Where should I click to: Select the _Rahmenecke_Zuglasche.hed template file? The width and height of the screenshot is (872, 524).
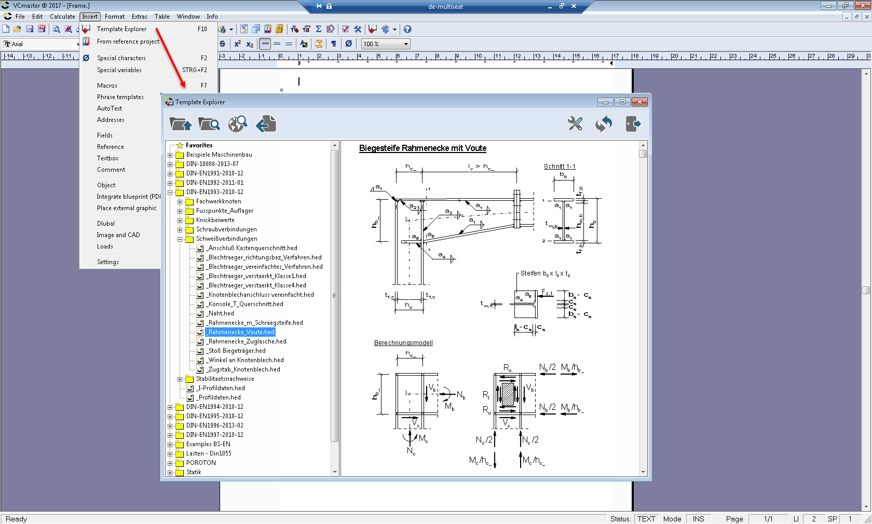click(247, 341)
